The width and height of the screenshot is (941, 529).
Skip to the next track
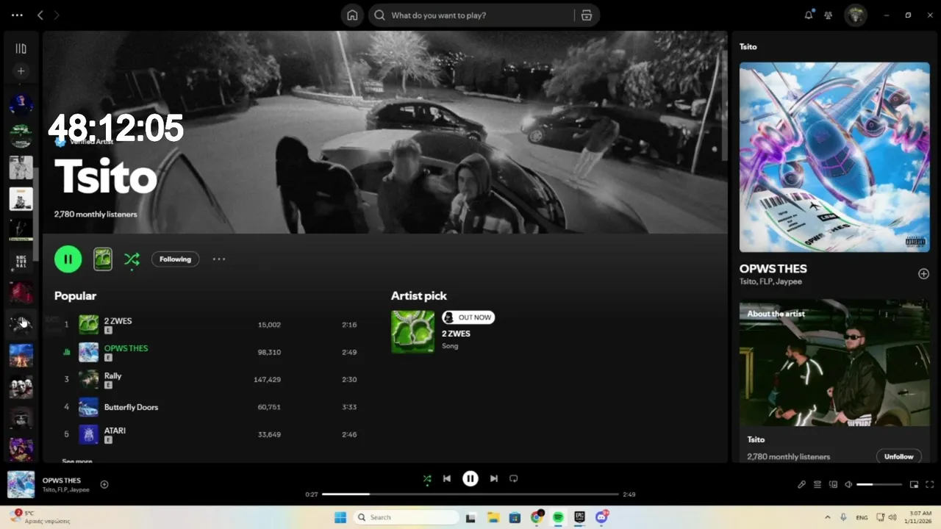[494, 478]
